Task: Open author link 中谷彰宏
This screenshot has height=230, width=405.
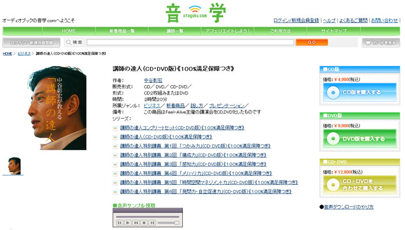Action: tap(153, 81)
